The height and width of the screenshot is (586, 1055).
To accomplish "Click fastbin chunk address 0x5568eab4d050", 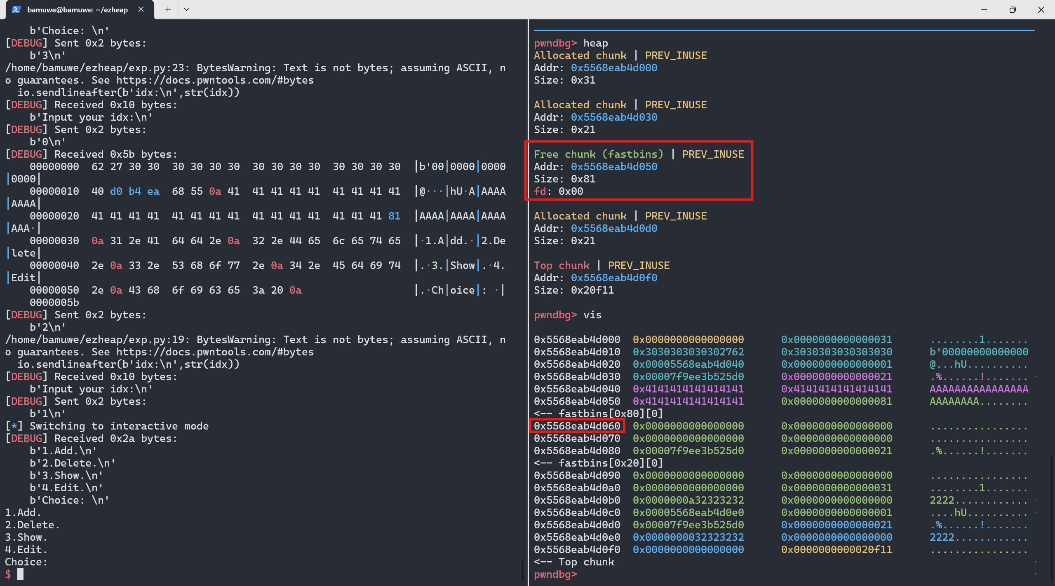I will click(x=614, y=166).
